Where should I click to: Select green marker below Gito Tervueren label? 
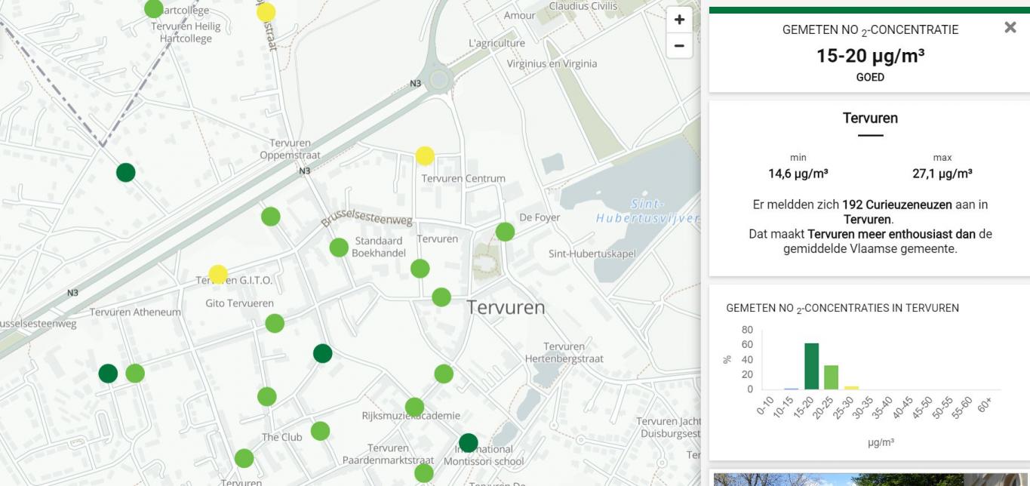click(x=275, y=324)
